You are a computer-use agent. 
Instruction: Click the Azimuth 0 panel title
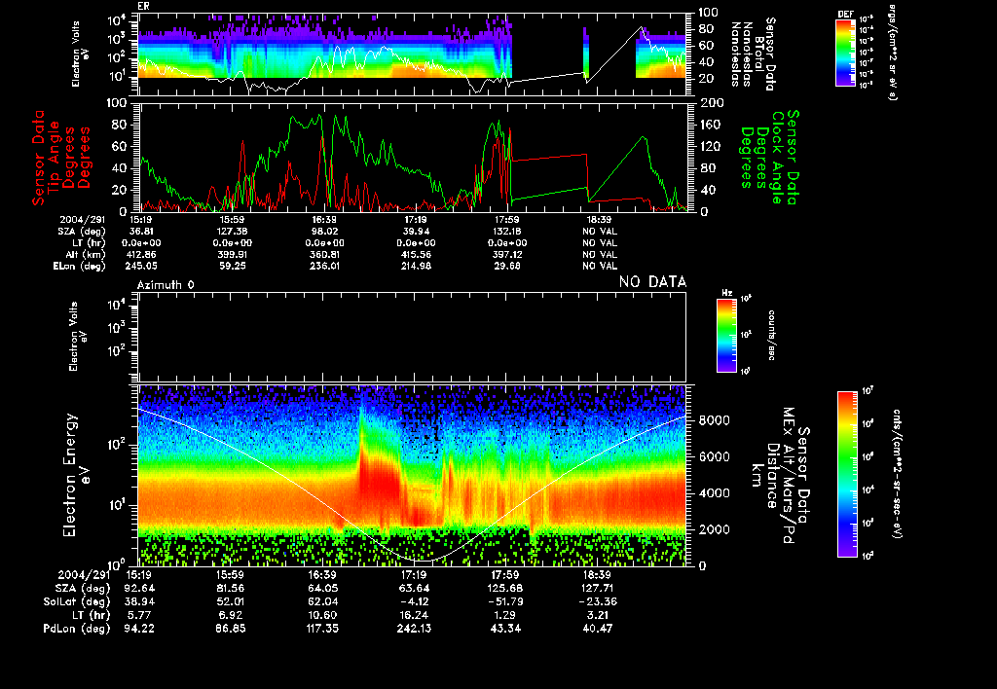click(166, 283)
